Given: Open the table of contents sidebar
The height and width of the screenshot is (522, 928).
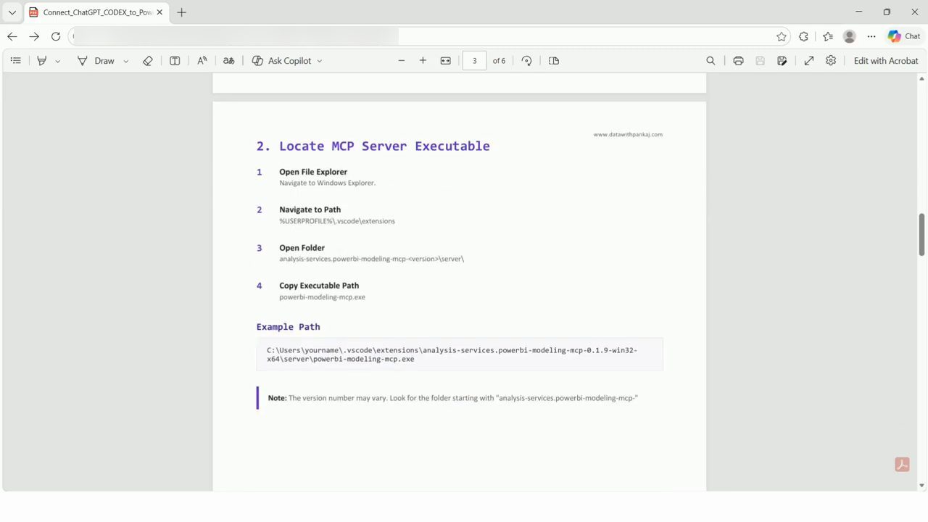Looking at the screenshot, I should [16, 61].
